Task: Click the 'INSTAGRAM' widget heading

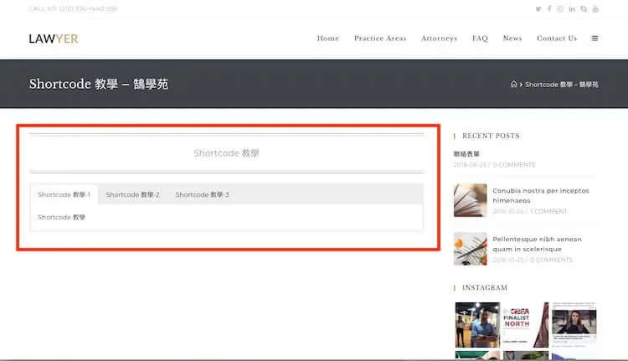Action: (485, 287)
